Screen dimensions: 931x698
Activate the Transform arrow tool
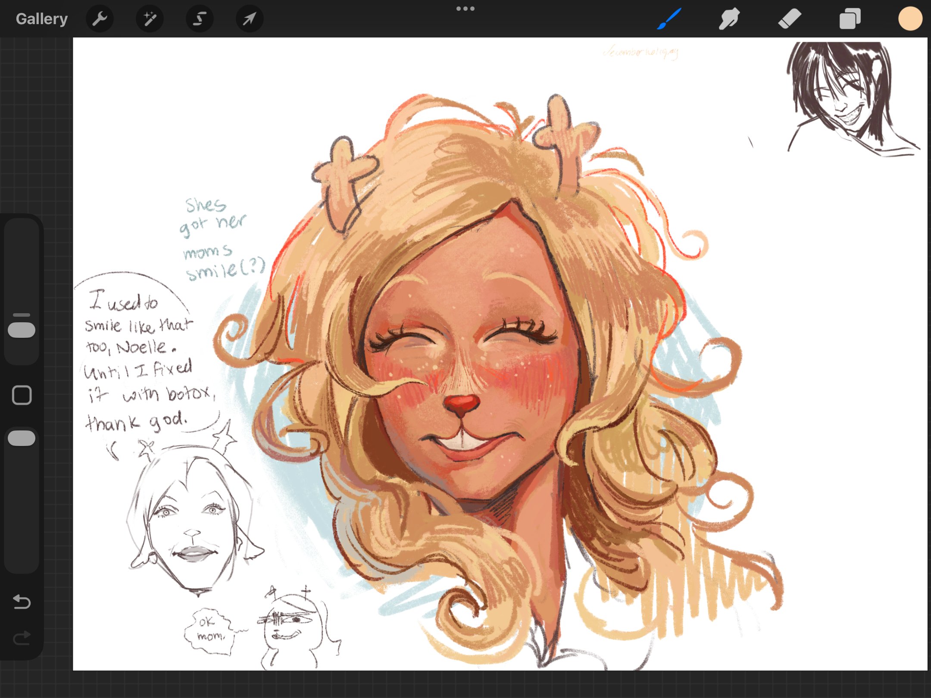250,19
